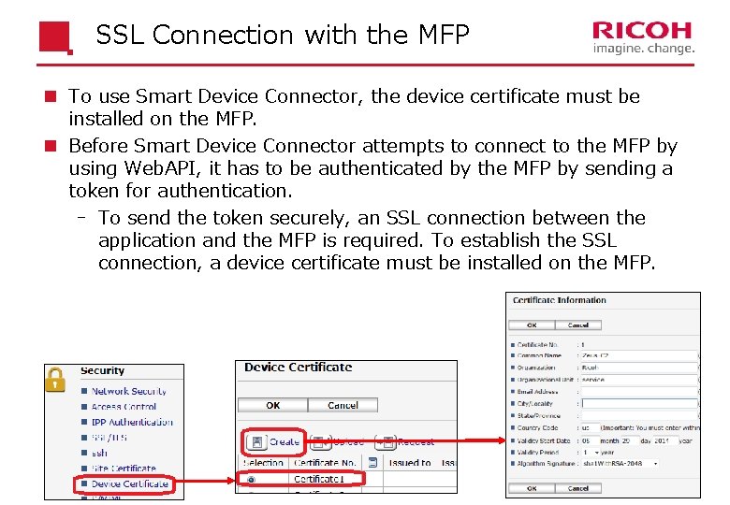730x505 pixels.
Task: Open Device Certificate in Security menu
Action: [129, 483]
